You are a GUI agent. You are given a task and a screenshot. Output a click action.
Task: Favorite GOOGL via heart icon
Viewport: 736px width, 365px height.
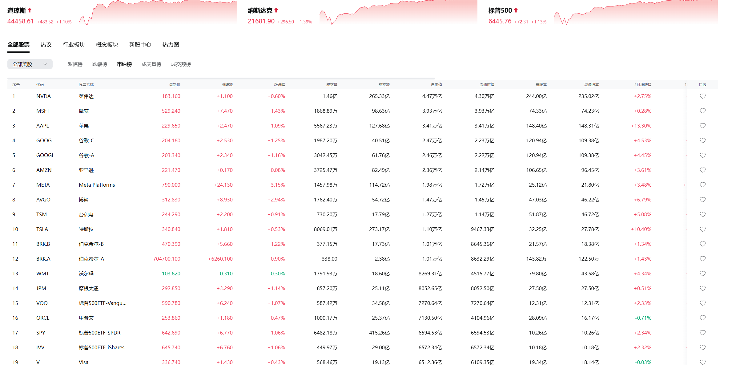pyautogui.click(x=702, y=155)
